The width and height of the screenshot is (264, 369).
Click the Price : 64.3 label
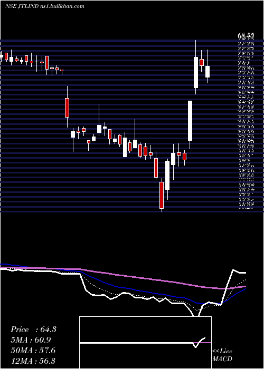[x=33, y=329]
